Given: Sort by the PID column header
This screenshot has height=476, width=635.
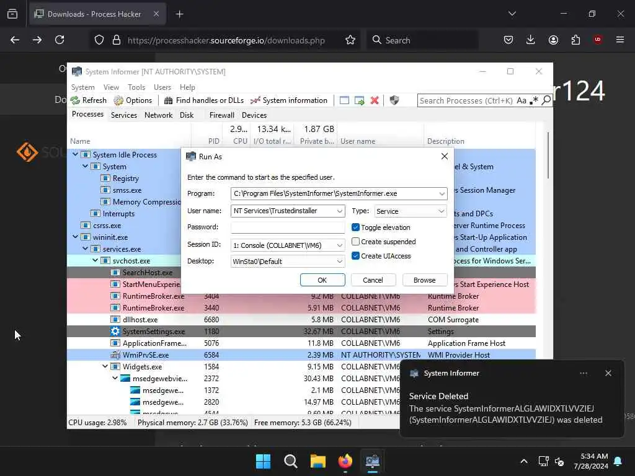Looking at the screenshot, I should pyautogui.click(x=213, y=141).
